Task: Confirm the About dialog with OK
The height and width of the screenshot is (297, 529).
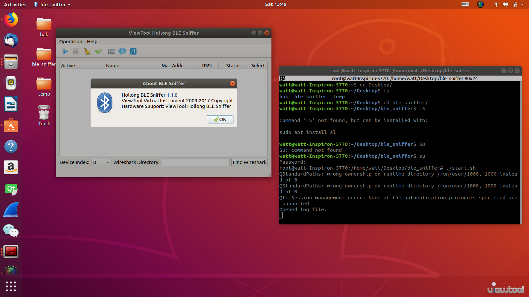Action: coord(220,119)
